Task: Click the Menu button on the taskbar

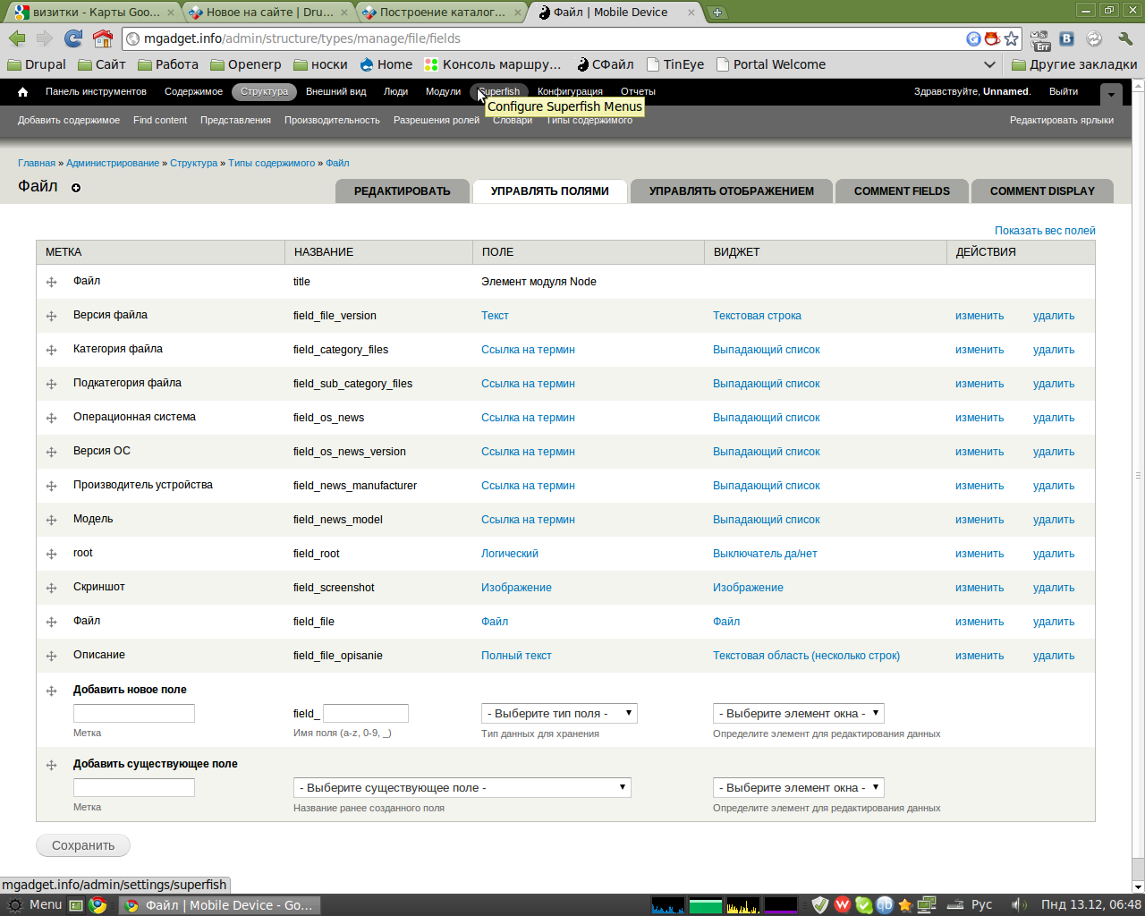Action: click(36, 905)
